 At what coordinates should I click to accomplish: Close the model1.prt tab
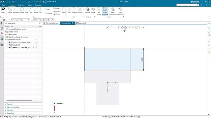[74, 23]
